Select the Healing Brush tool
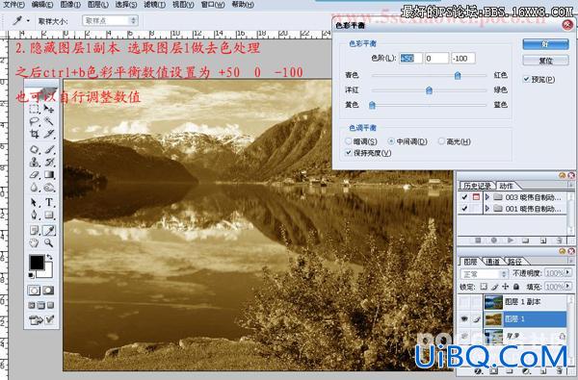This screenshot has height=380, width=578. (35, 149)
